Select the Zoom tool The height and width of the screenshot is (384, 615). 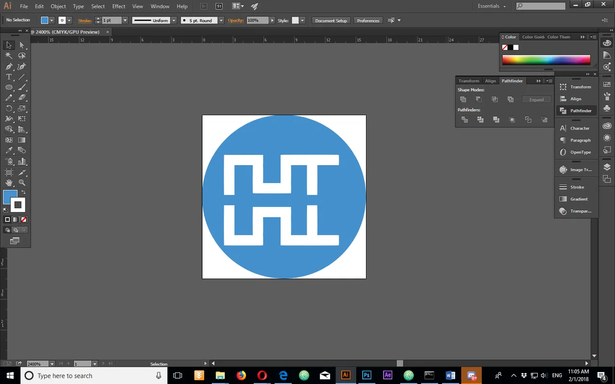point(22,182)
